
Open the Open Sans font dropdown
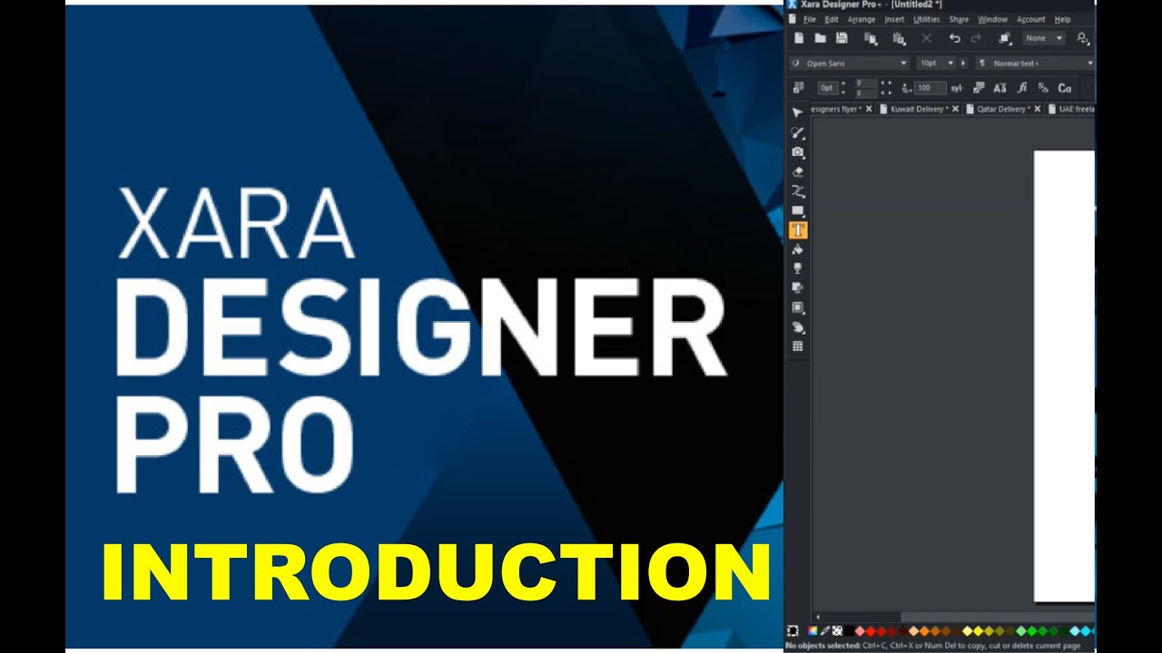(902, 63)
